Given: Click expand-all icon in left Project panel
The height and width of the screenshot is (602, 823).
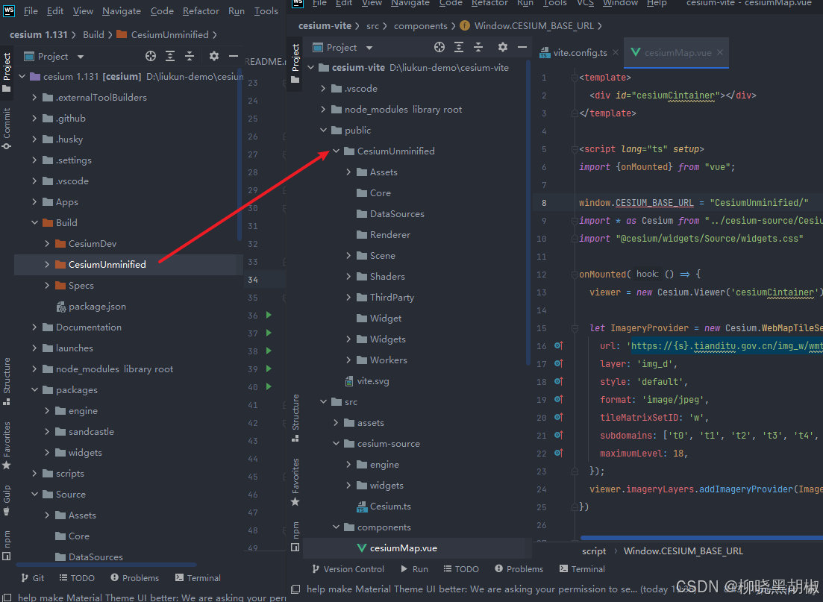Looking at the screenshot, I should coord(170,56).
